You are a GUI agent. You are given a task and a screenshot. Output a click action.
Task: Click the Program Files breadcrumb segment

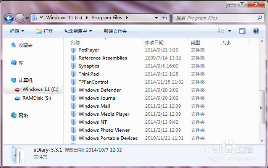tap(107, 18)
